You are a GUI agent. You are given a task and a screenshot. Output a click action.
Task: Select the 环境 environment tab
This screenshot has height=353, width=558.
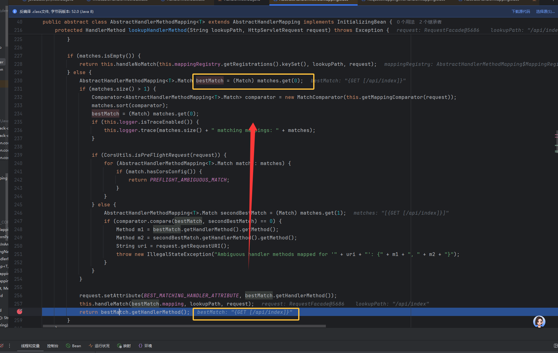(145, 346)
